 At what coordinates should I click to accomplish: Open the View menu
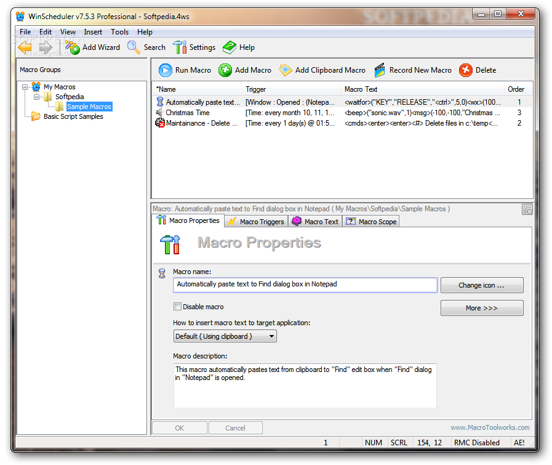click(x=68, y=32)
